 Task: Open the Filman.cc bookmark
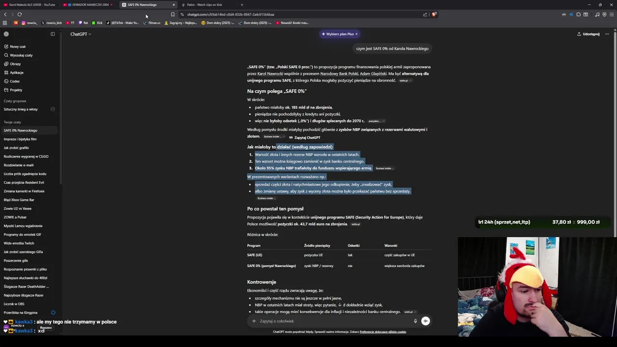[152, 23]
